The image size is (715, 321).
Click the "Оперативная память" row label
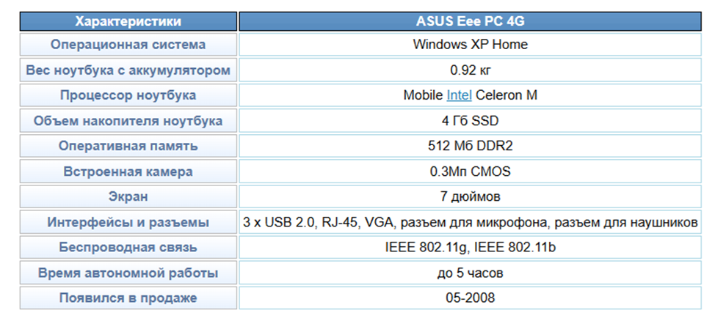(x=128, y=146)
